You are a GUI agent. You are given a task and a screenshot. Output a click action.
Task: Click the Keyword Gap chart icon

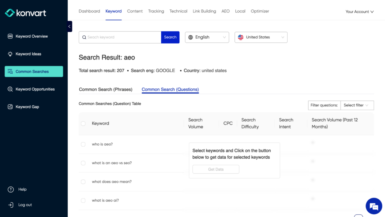click(x=10, y=107)
